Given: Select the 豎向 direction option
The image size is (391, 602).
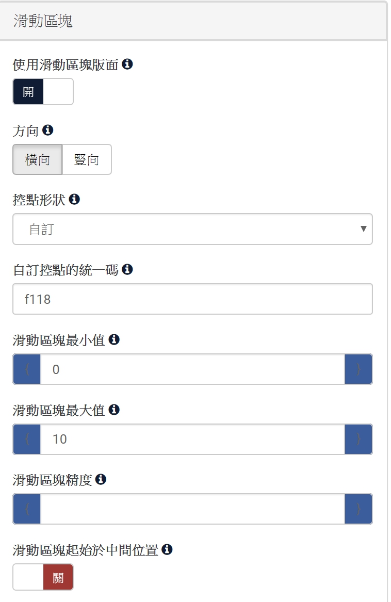Looking at the screenshot, I should coord(87,160).
